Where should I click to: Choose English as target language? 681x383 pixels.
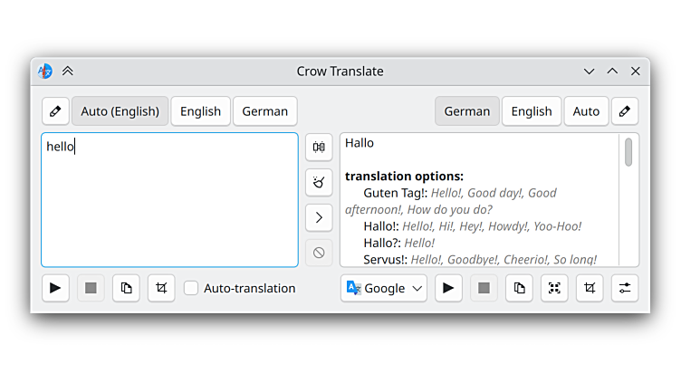coord(531,111)
